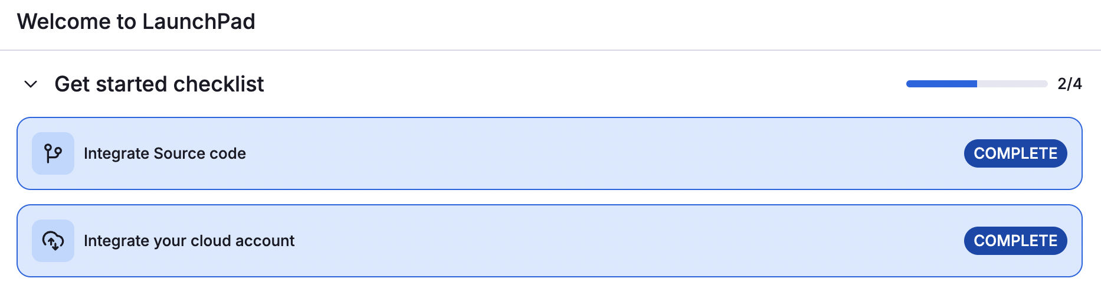Click COMPLETE badge for cloud account integration
This screenshot has width=1101, height=288.
click(x=1015, y=241)
